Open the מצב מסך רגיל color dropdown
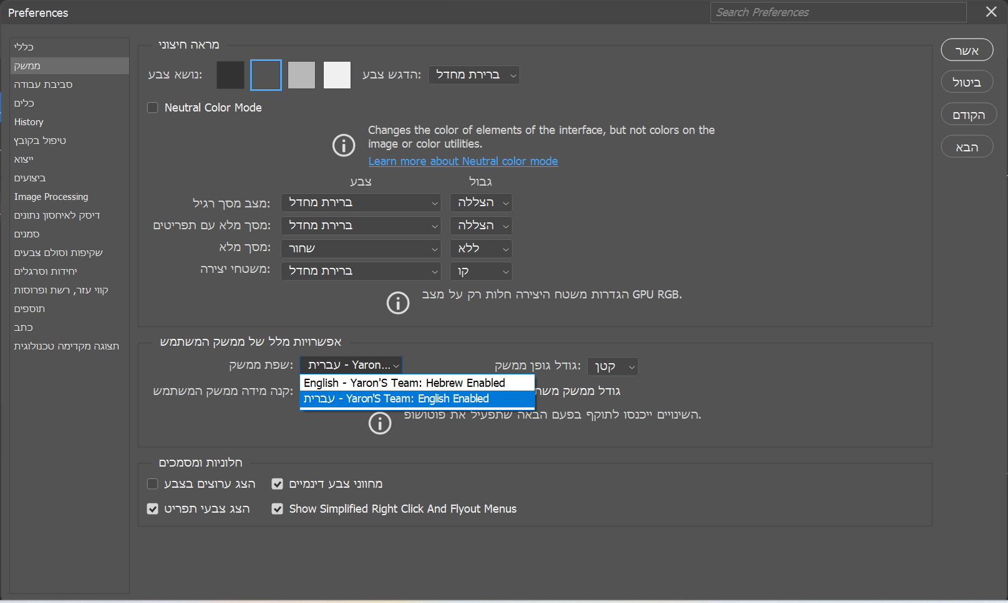Screen dimensions: 1008x603 362,202
